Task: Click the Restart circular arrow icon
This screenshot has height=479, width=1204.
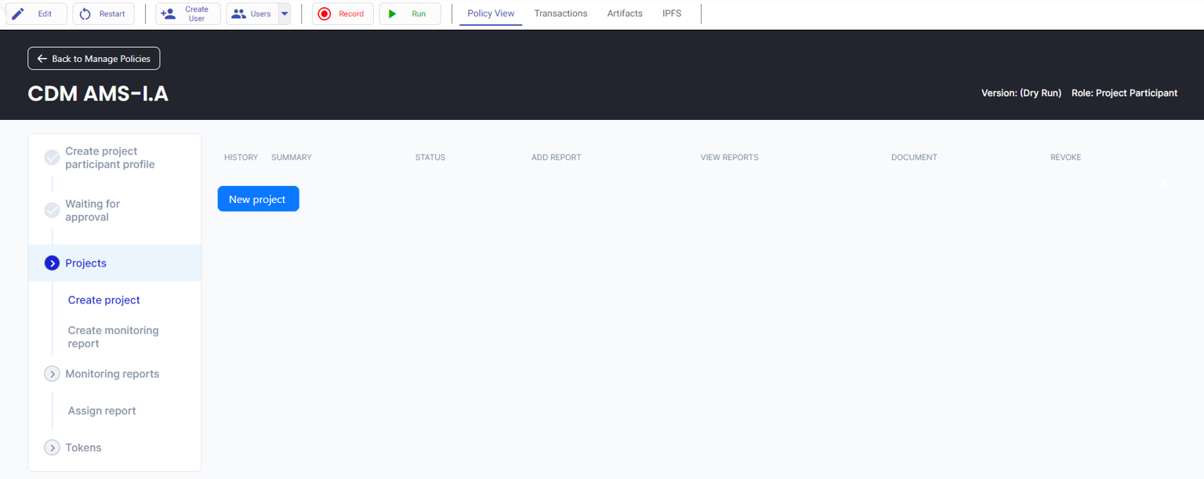Action: pyautogui.click(x=85, y=14)
